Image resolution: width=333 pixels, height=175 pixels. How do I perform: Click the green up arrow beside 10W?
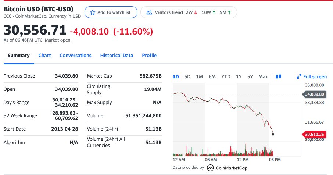pos(214,12)
